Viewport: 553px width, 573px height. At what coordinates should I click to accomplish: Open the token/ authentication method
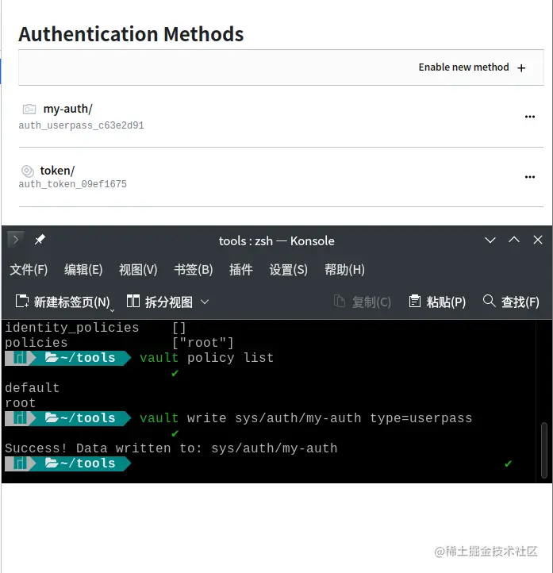click(x=57, y=171)
